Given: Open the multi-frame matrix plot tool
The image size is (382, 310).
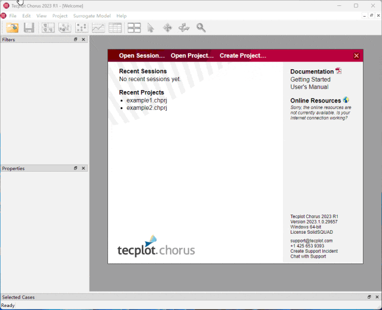Looking at the screenshot, I should (x=48, y=28).
